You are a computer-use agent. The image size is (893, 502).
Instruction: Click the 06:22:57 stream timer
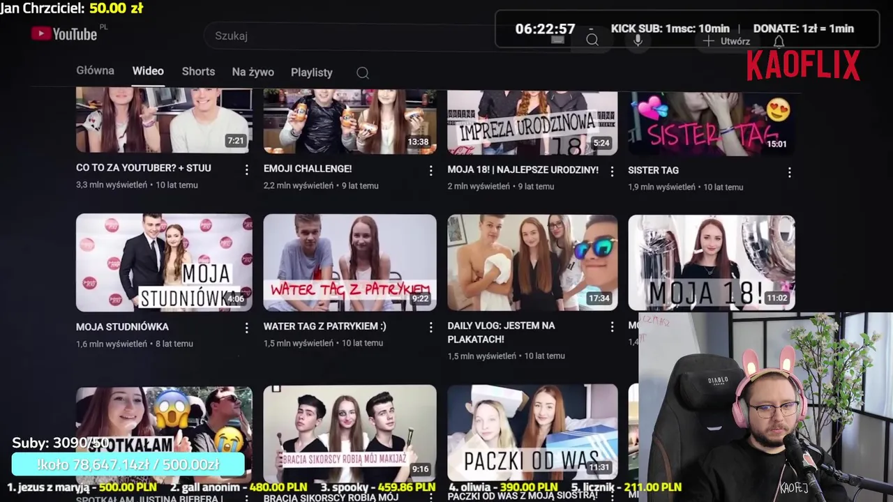point(545,29)
